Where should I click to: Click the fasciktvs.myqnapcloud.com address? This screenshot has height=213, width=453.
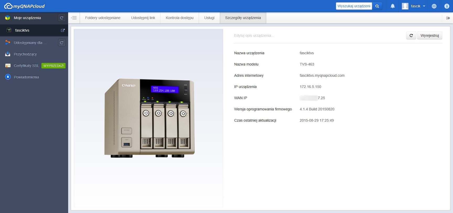coord(322,75)
